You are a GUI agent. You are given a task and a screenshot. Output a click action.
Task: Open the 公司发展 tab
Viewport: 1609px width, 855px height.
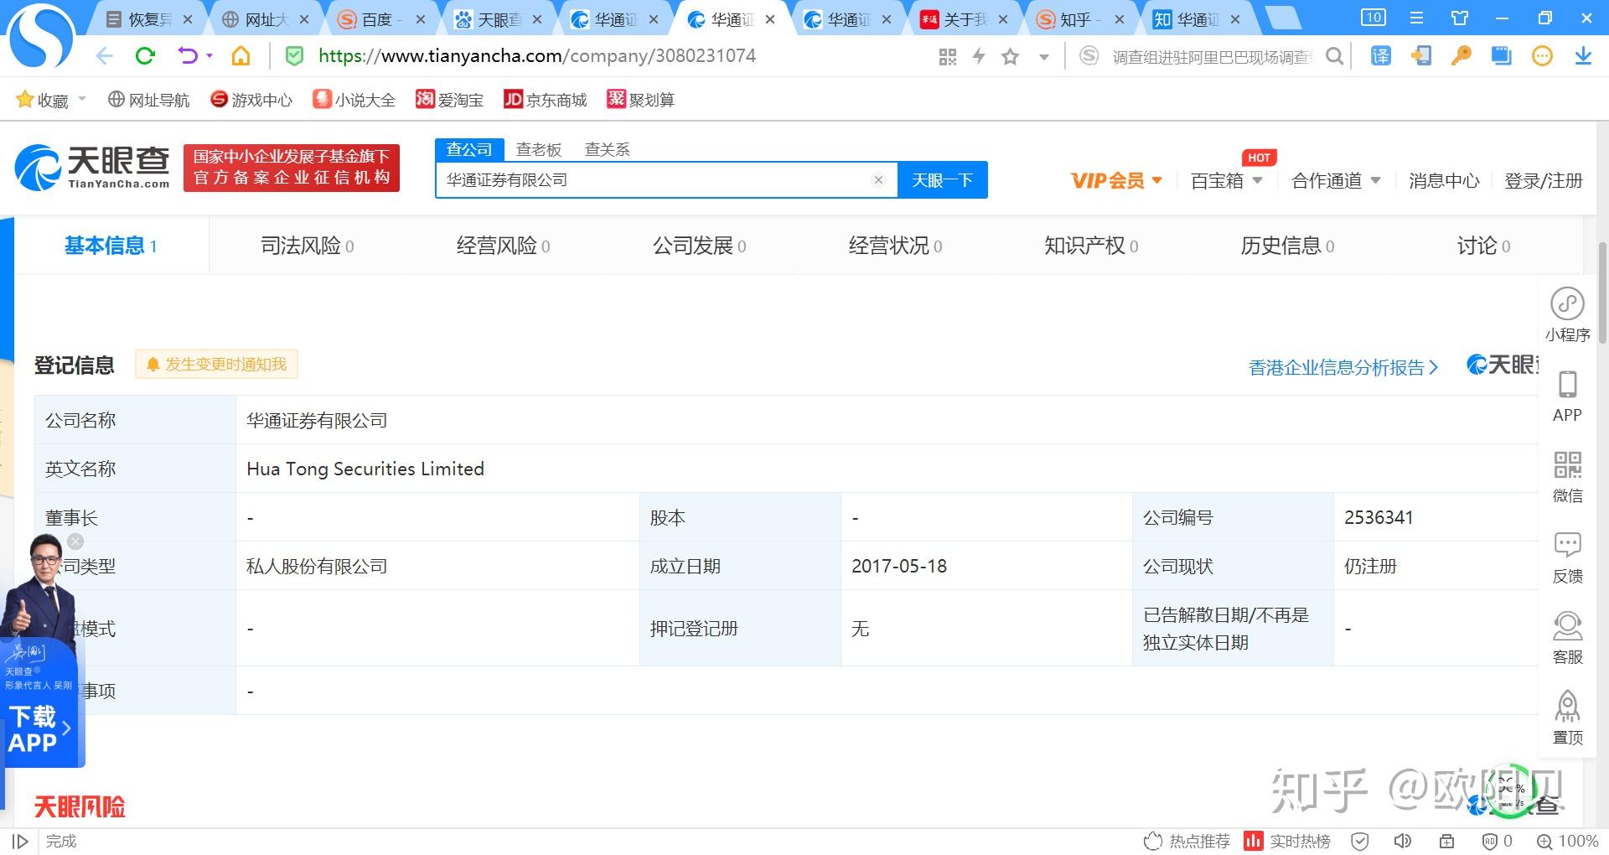pyautogui.click(x=699, y=246)
